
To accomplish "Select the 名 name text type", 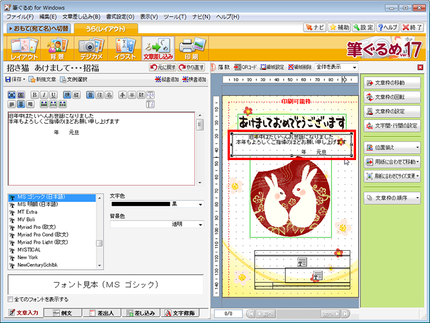I will pos(109,95).
